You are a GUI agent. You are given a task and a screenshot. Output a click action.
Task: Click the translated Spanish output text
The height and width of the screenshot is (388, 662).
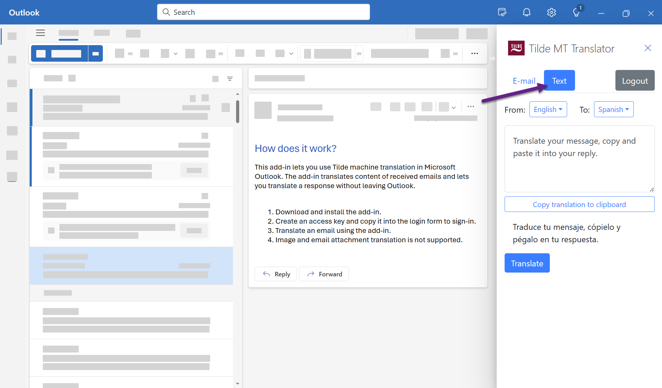click(x=566, y=233)
